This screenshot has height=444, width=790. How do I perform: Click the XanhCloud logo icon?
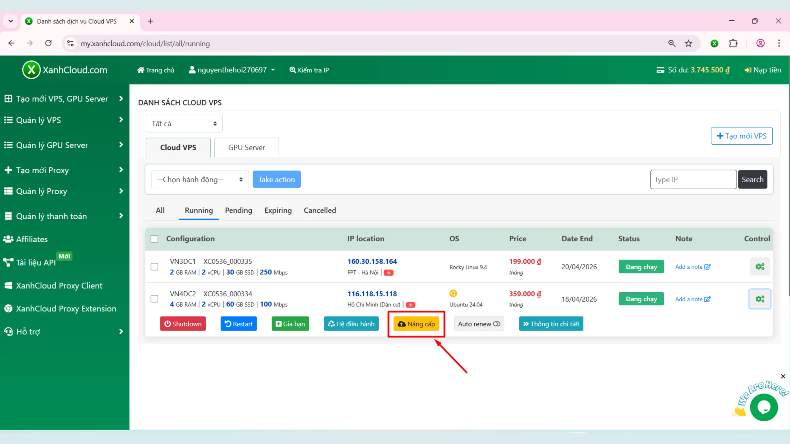(31, 70)
